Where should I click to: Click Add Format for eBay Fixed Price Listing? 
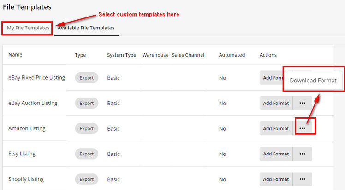272,78
